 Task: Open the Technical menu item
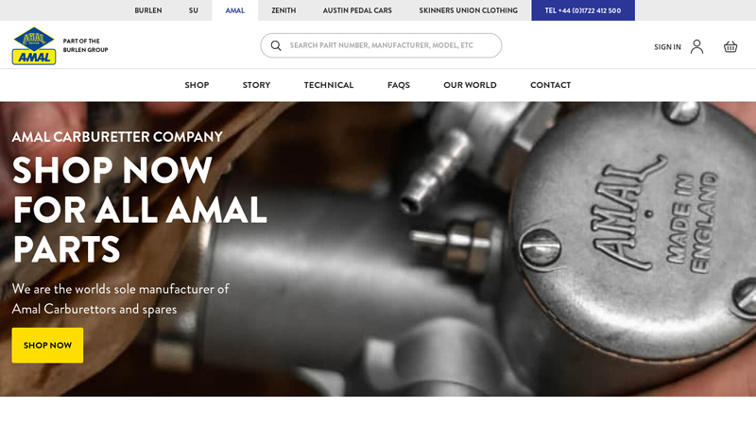(x=329, y=85)
